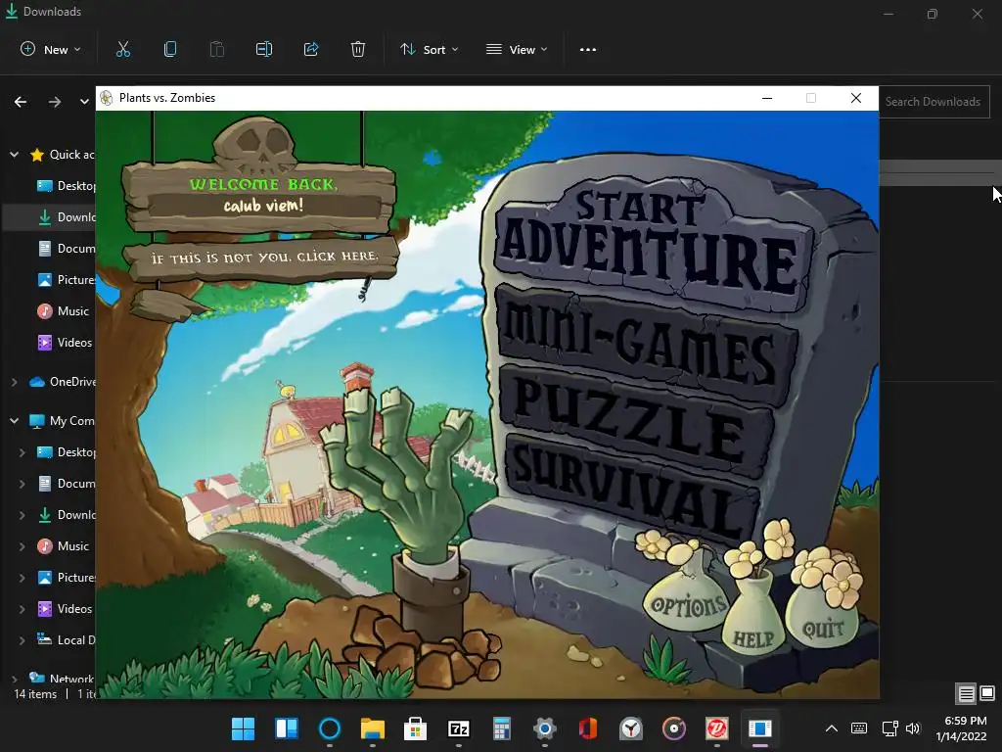The height and width of the screenshot is (752, 1002).
Task: Open the Widgets taskbar icon
Action: coord(287,728)
